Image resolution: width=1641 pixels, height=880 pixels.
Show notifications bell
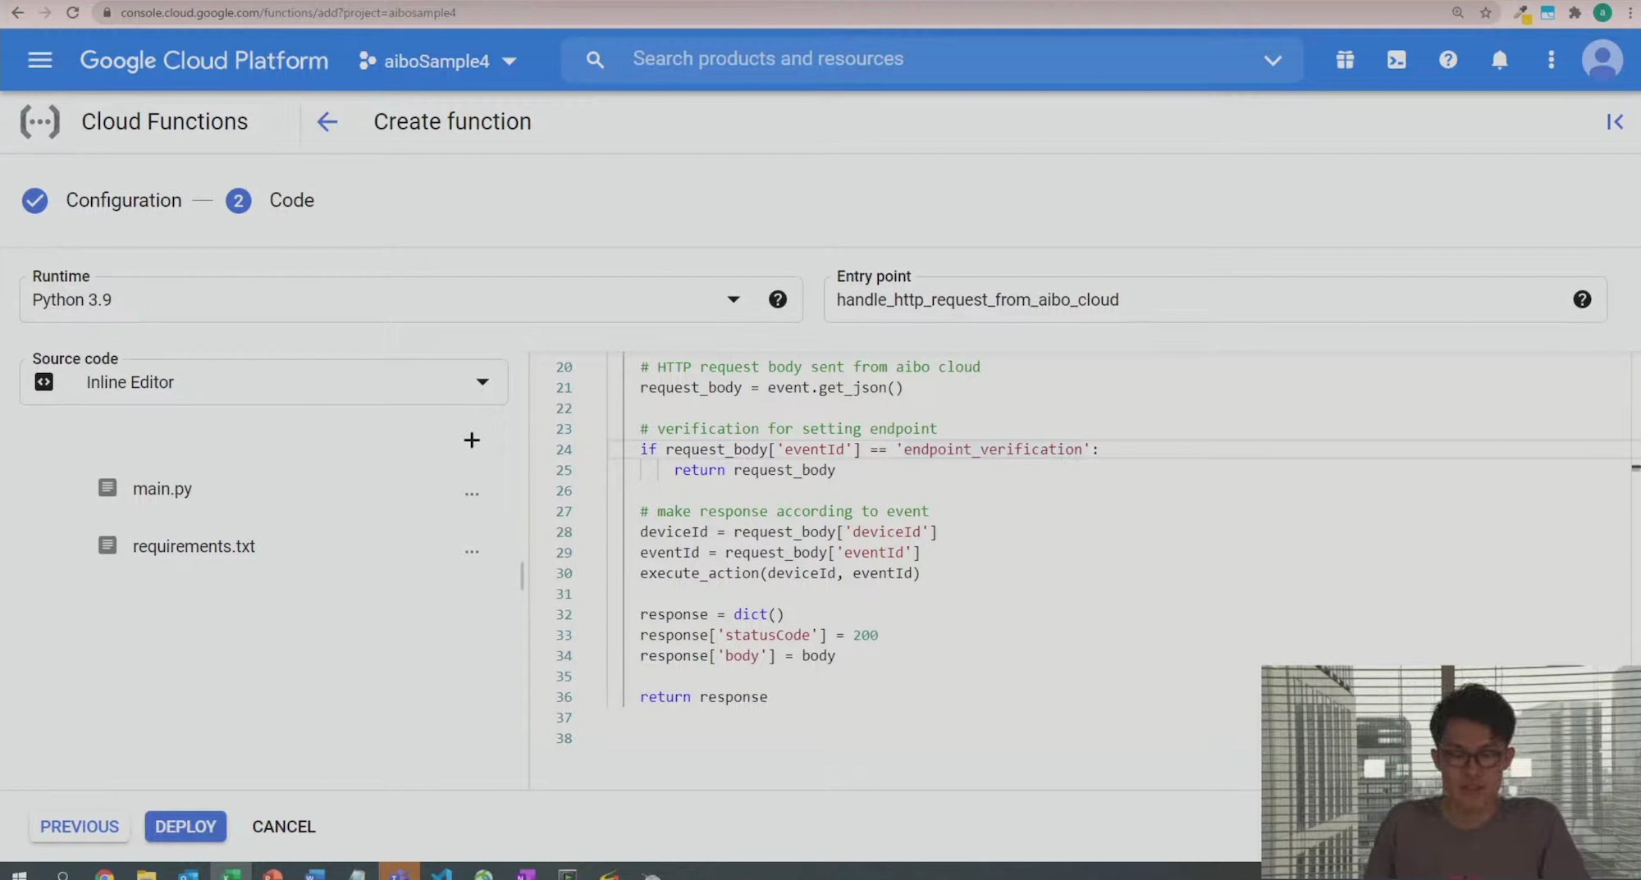[x=1500, y=60]
